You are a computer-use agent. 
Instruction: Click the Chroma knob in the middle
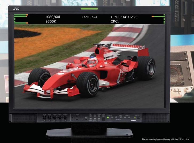click(x=55, y=117)
